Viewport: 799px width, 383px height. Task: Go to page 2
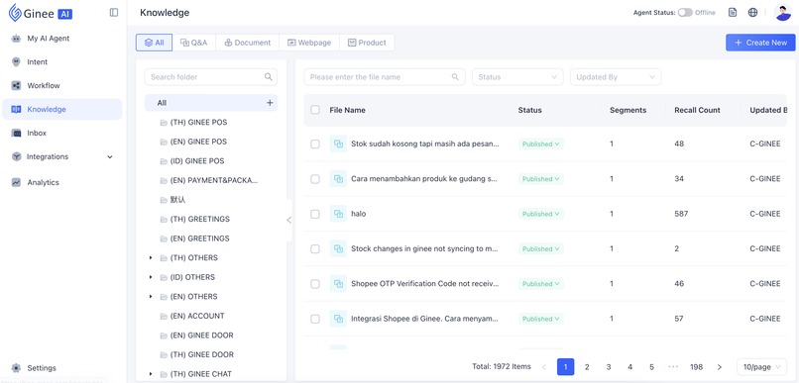pos(587,367)
